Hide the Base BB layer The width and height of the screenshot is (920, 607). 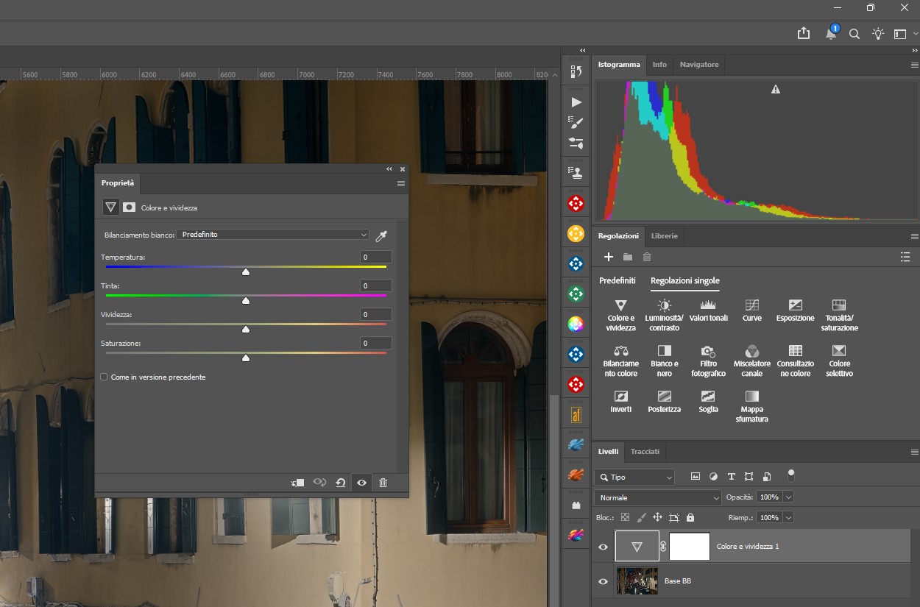tap(604, 581)
